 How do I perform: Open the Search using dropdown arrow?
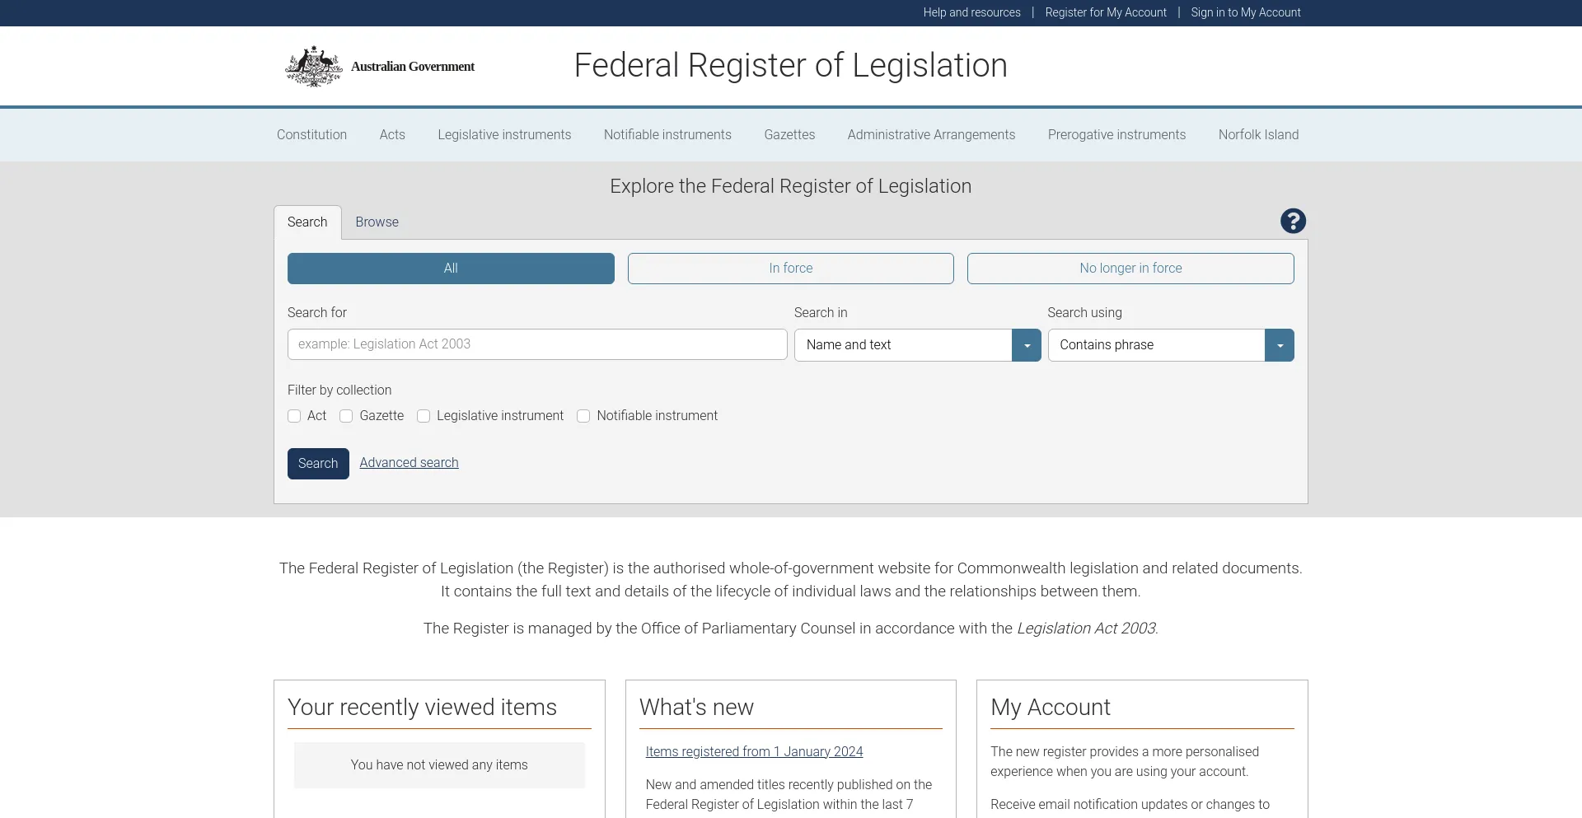1280,345
